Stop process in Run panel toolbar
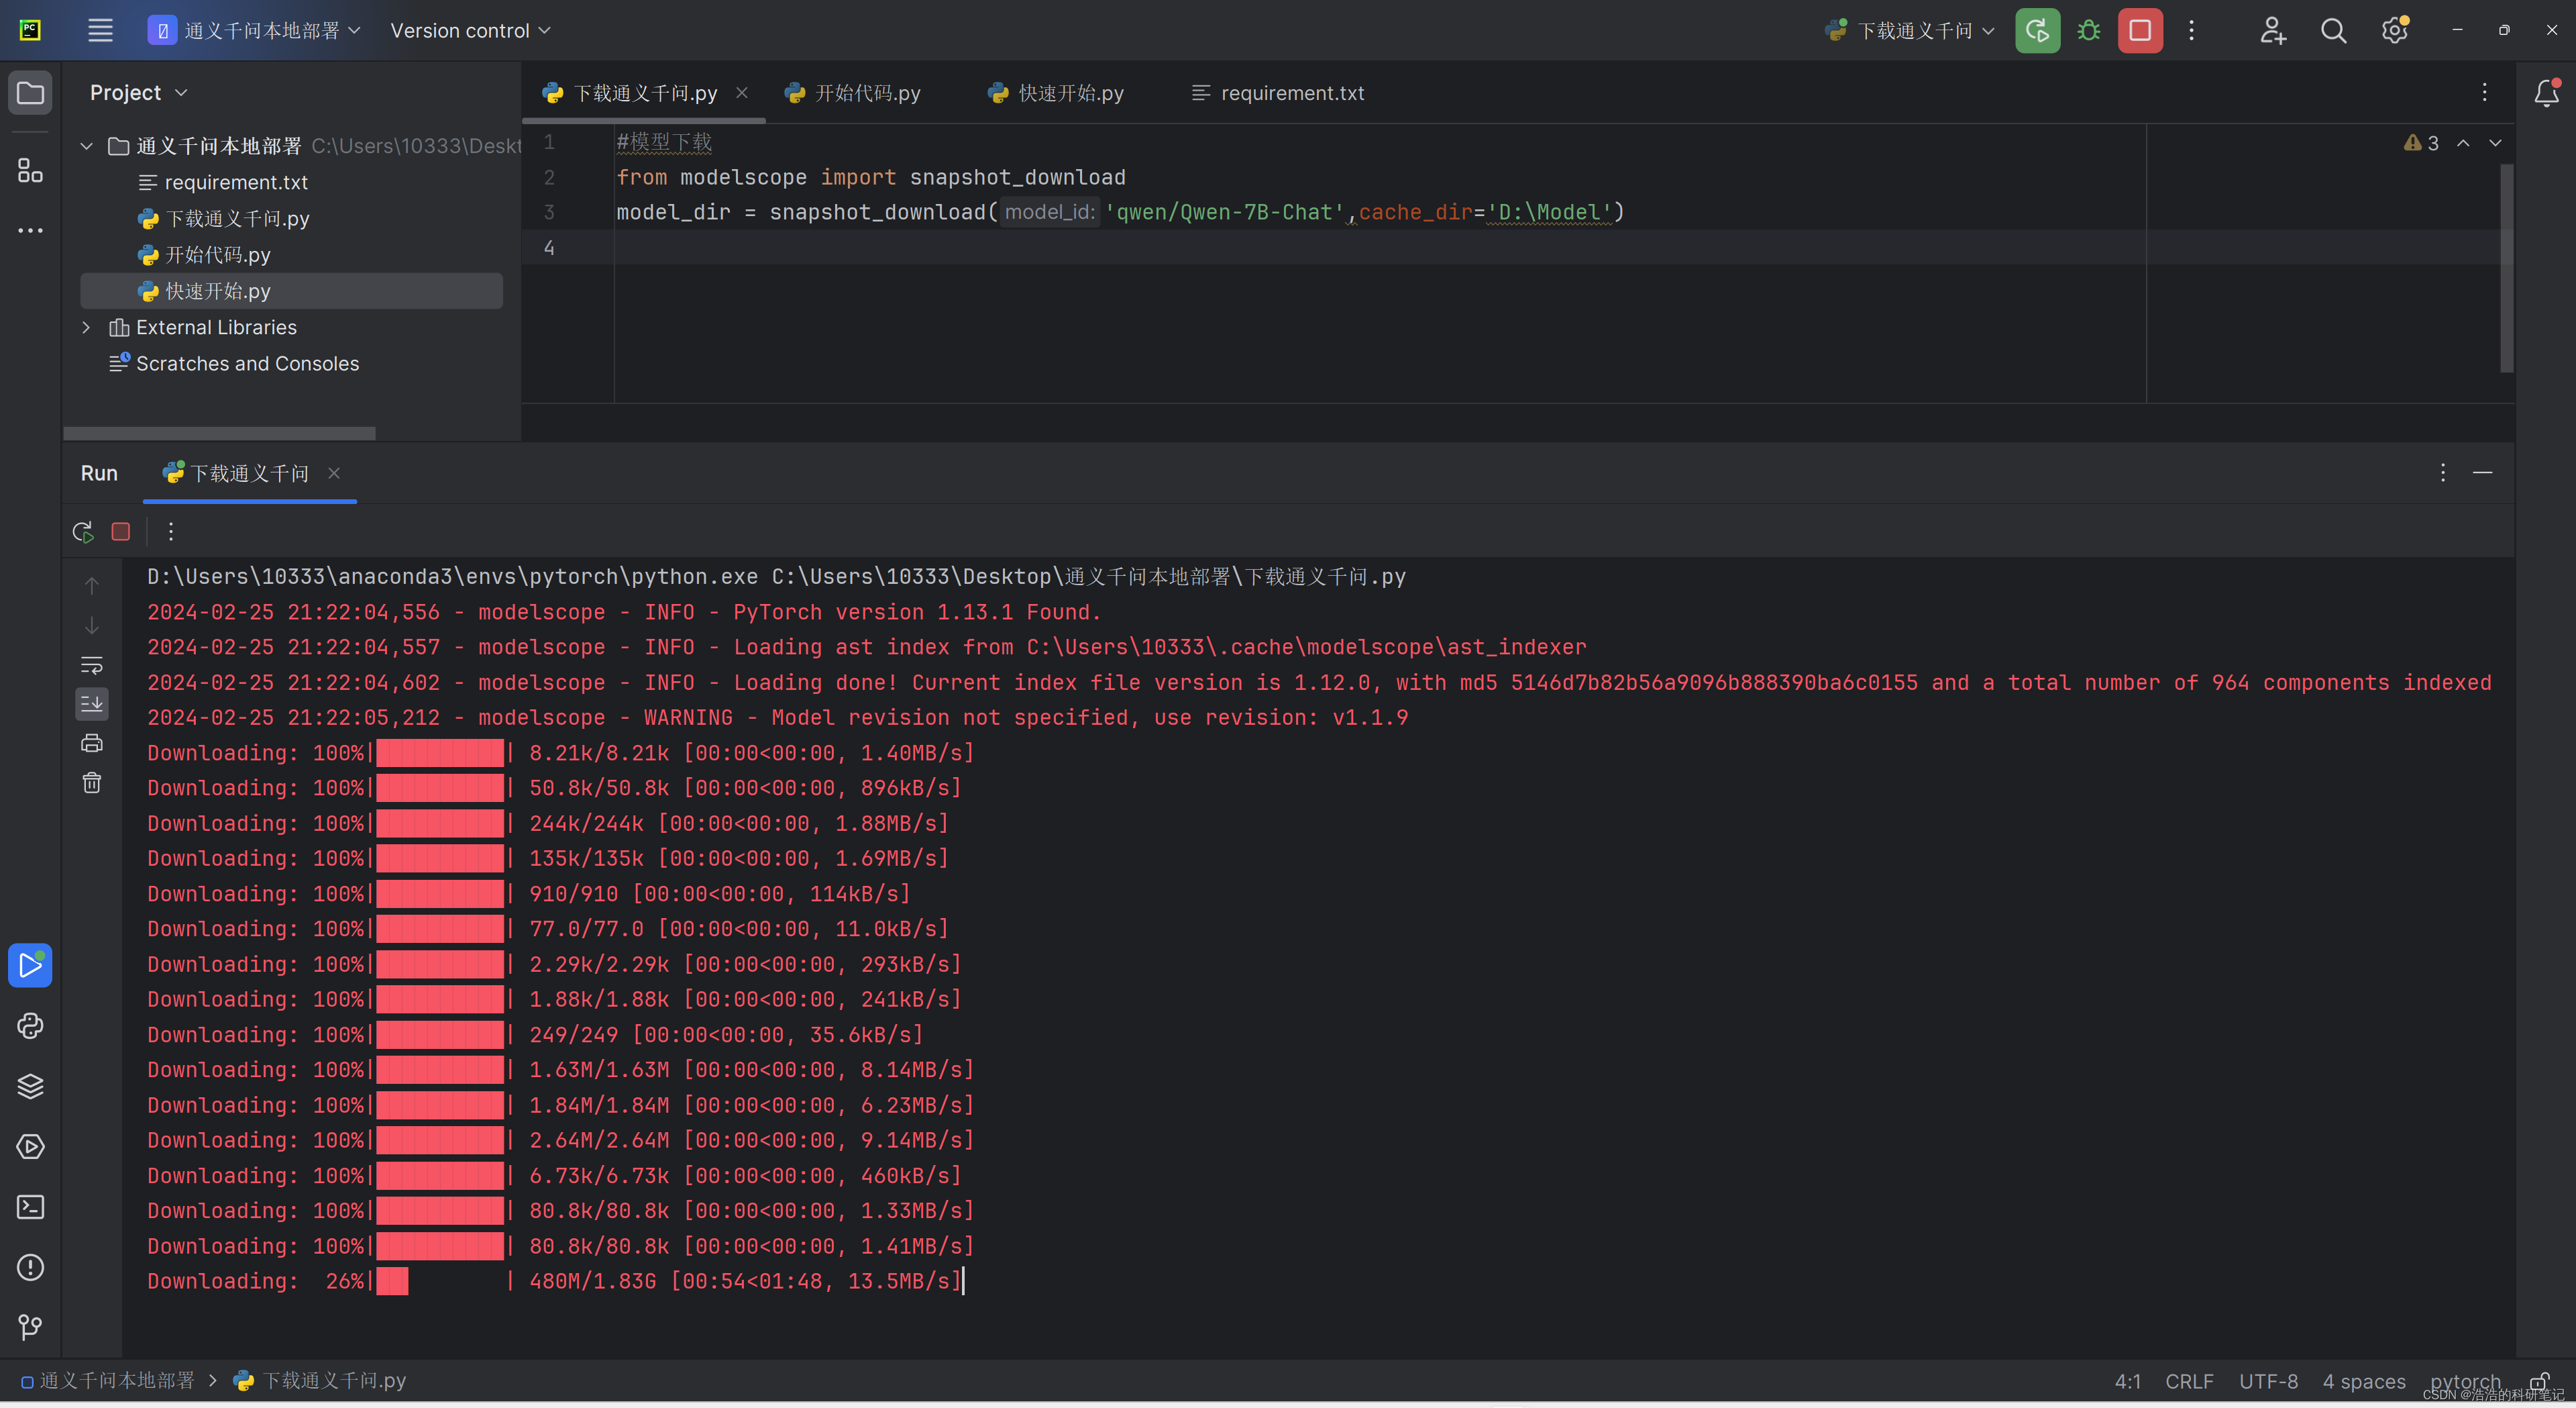 [x=121, y=532]
